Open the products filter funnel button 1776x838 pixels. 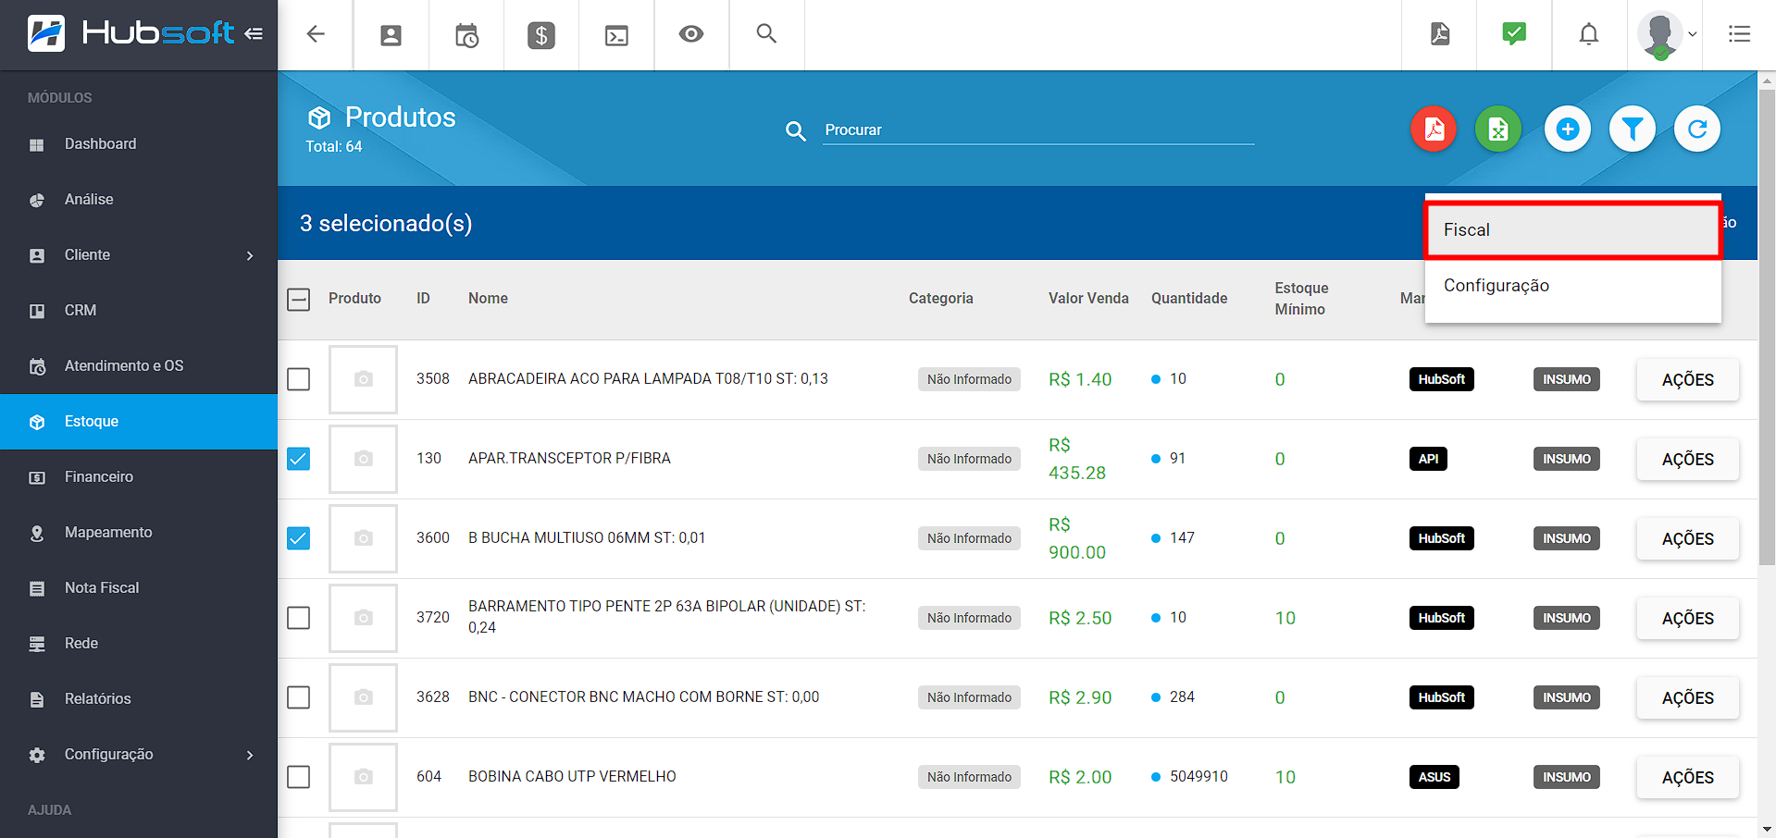tap(1633, 129)
